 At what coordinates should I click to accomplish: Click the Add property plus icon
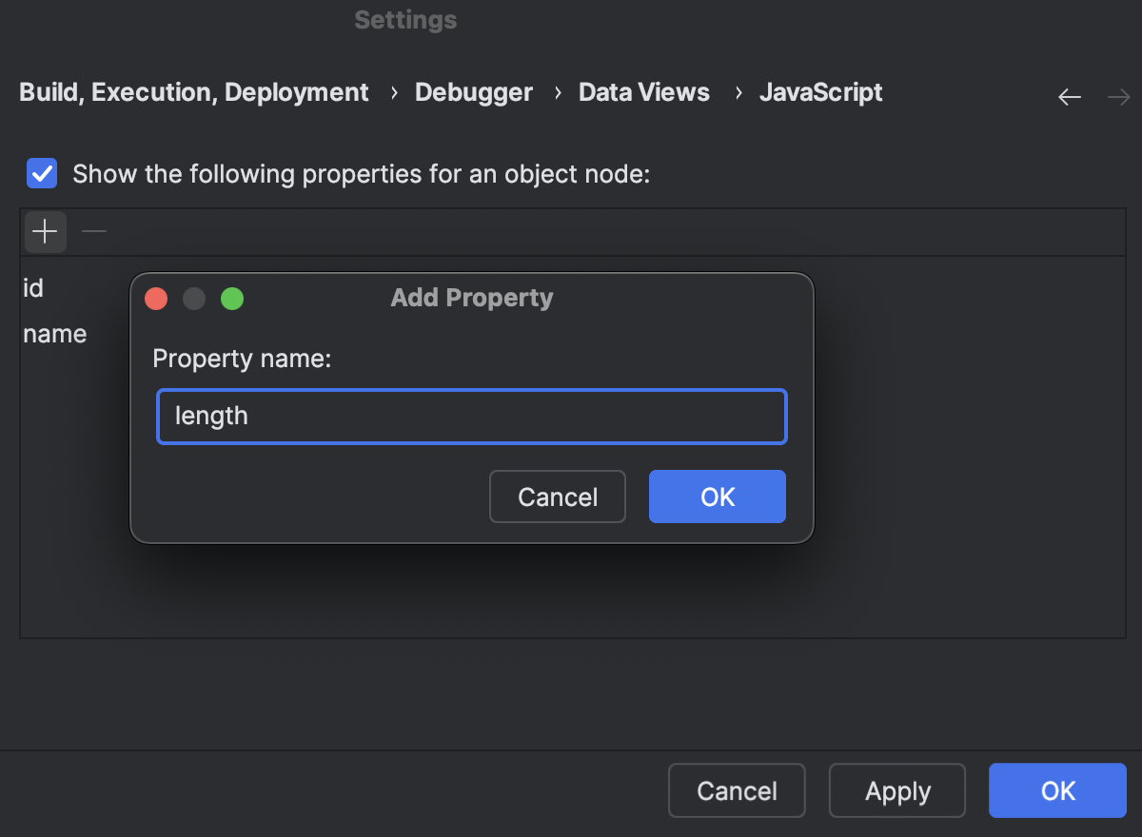click(45, 231)
